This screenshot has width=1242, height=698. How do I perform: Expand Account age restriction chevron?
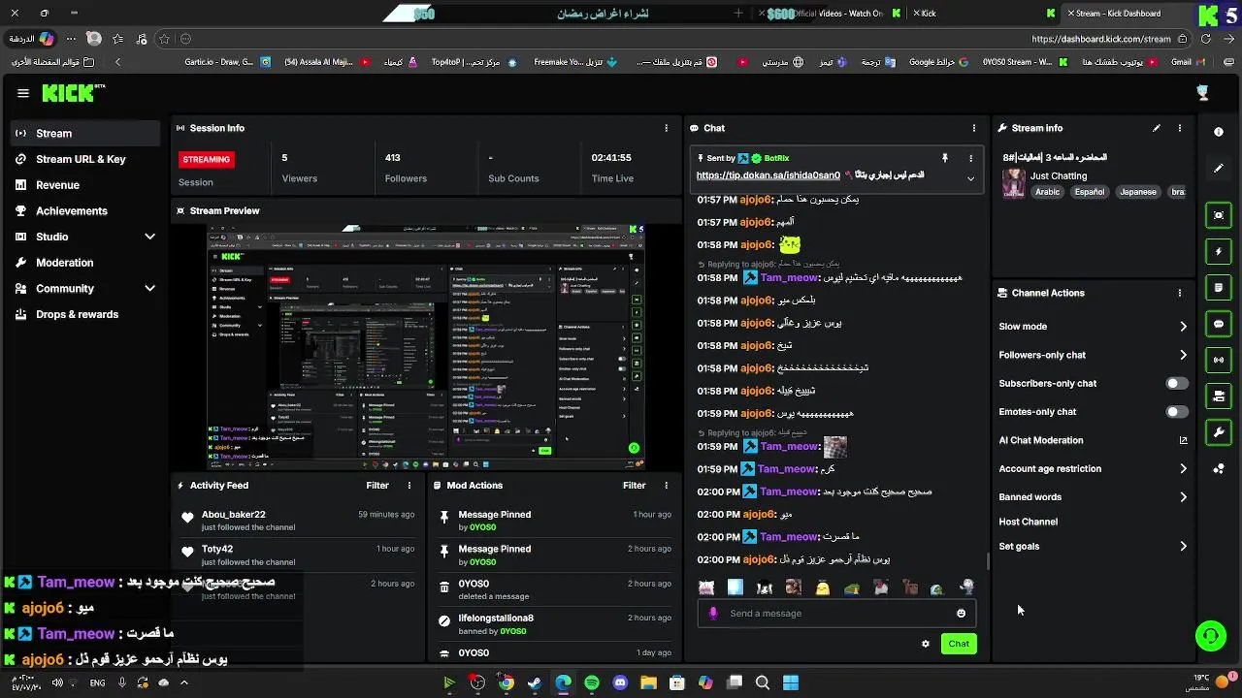click(1183, 469)
